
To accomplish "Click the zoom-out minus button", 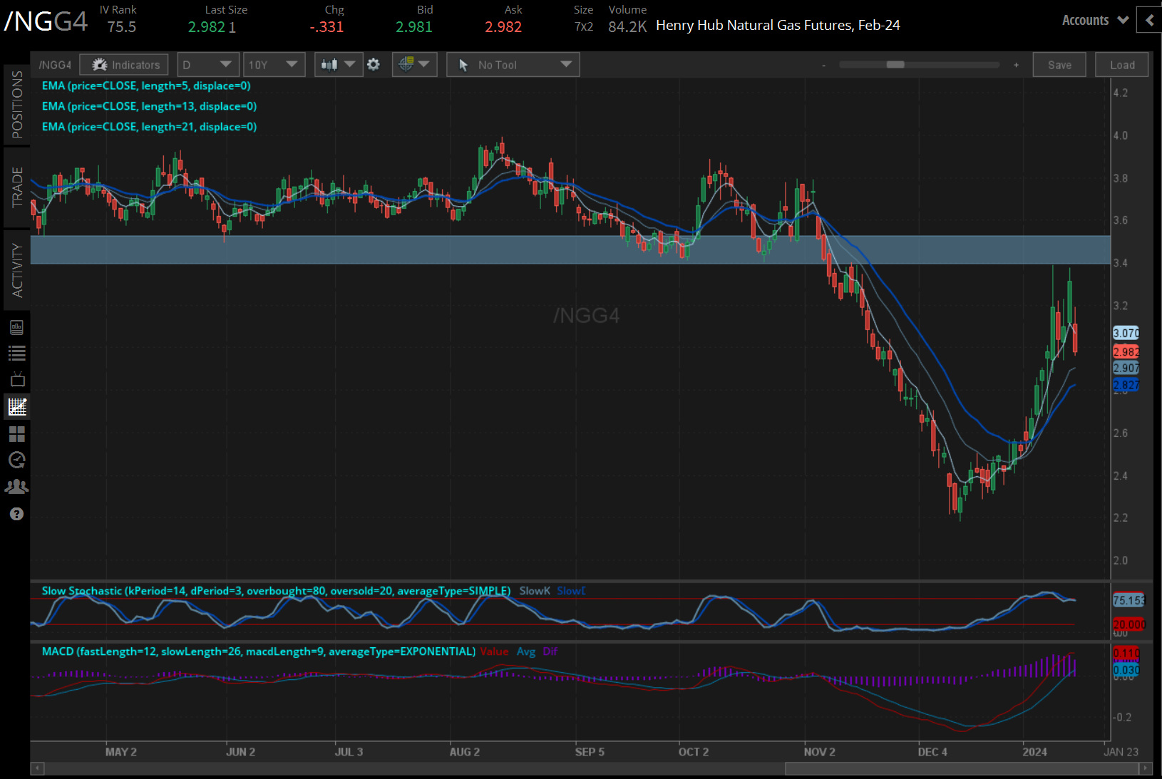I will coord(824,65).
